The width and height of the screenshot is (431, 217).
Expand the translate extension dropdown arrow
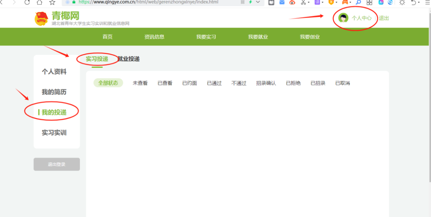(x=322, y=2)
